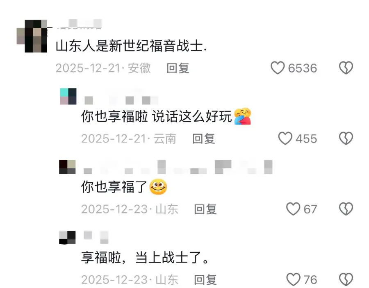
Task: Open avatar of the Yunnan replier
Action: point(68,96)
